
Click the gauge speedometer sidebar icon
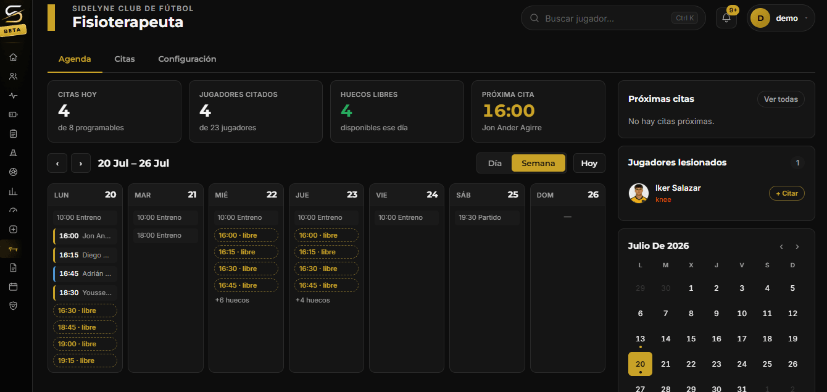[13, 211]
